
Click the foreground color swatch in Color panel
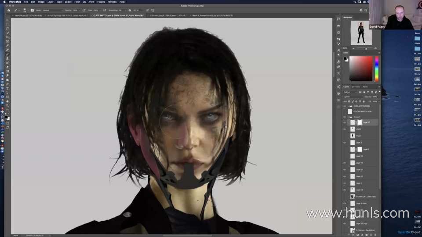click(345, 58)
